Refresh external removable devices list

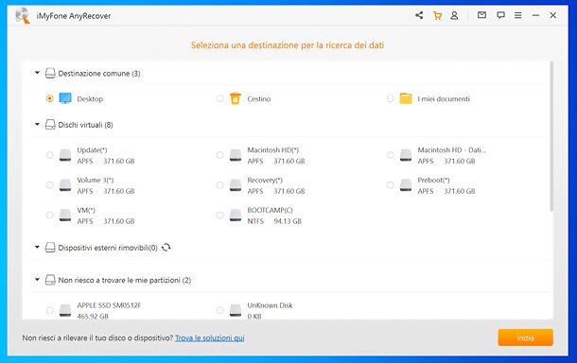click(166, 248)
